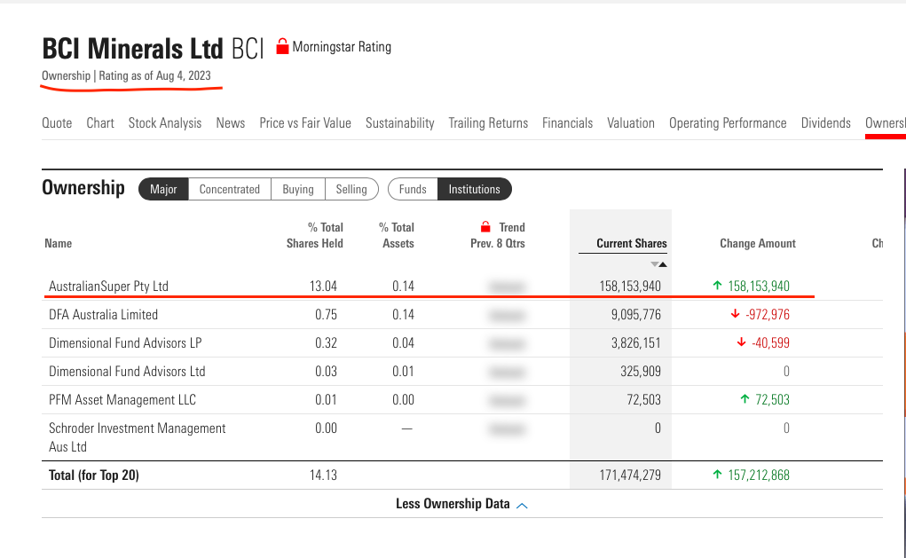Open the Quote tab
Viewport: 906px width, 558px height.
(x=57, y=123)
